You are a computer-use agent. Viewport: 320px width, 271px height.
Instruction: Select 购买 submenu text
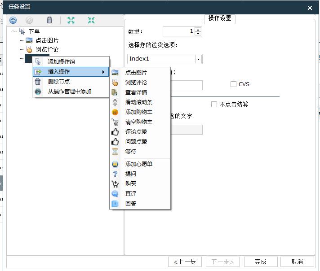pos(131,184)
